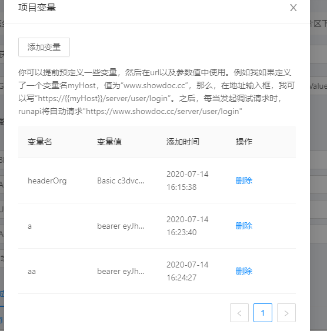Screen dimensions: 327x331
Task: Go to next page of variables
Action: pos(286,313)
